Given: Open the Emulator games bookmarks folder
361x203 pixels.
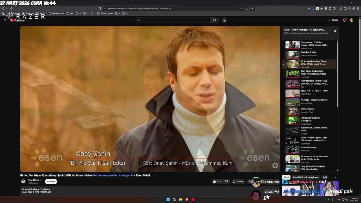Looking at the screenshot, I should [x=105, y=13].
